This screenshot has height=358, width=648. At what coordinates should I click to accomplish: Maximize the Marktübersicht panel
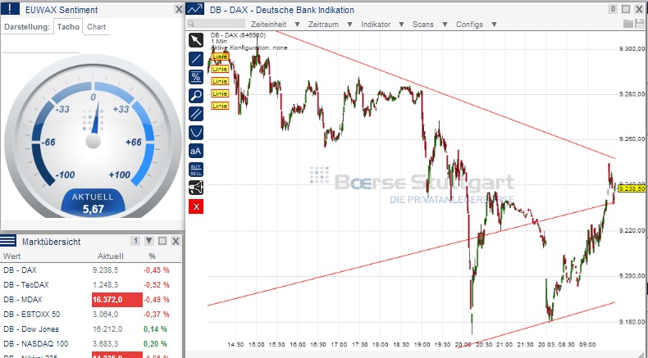click(x=162, y=241)
